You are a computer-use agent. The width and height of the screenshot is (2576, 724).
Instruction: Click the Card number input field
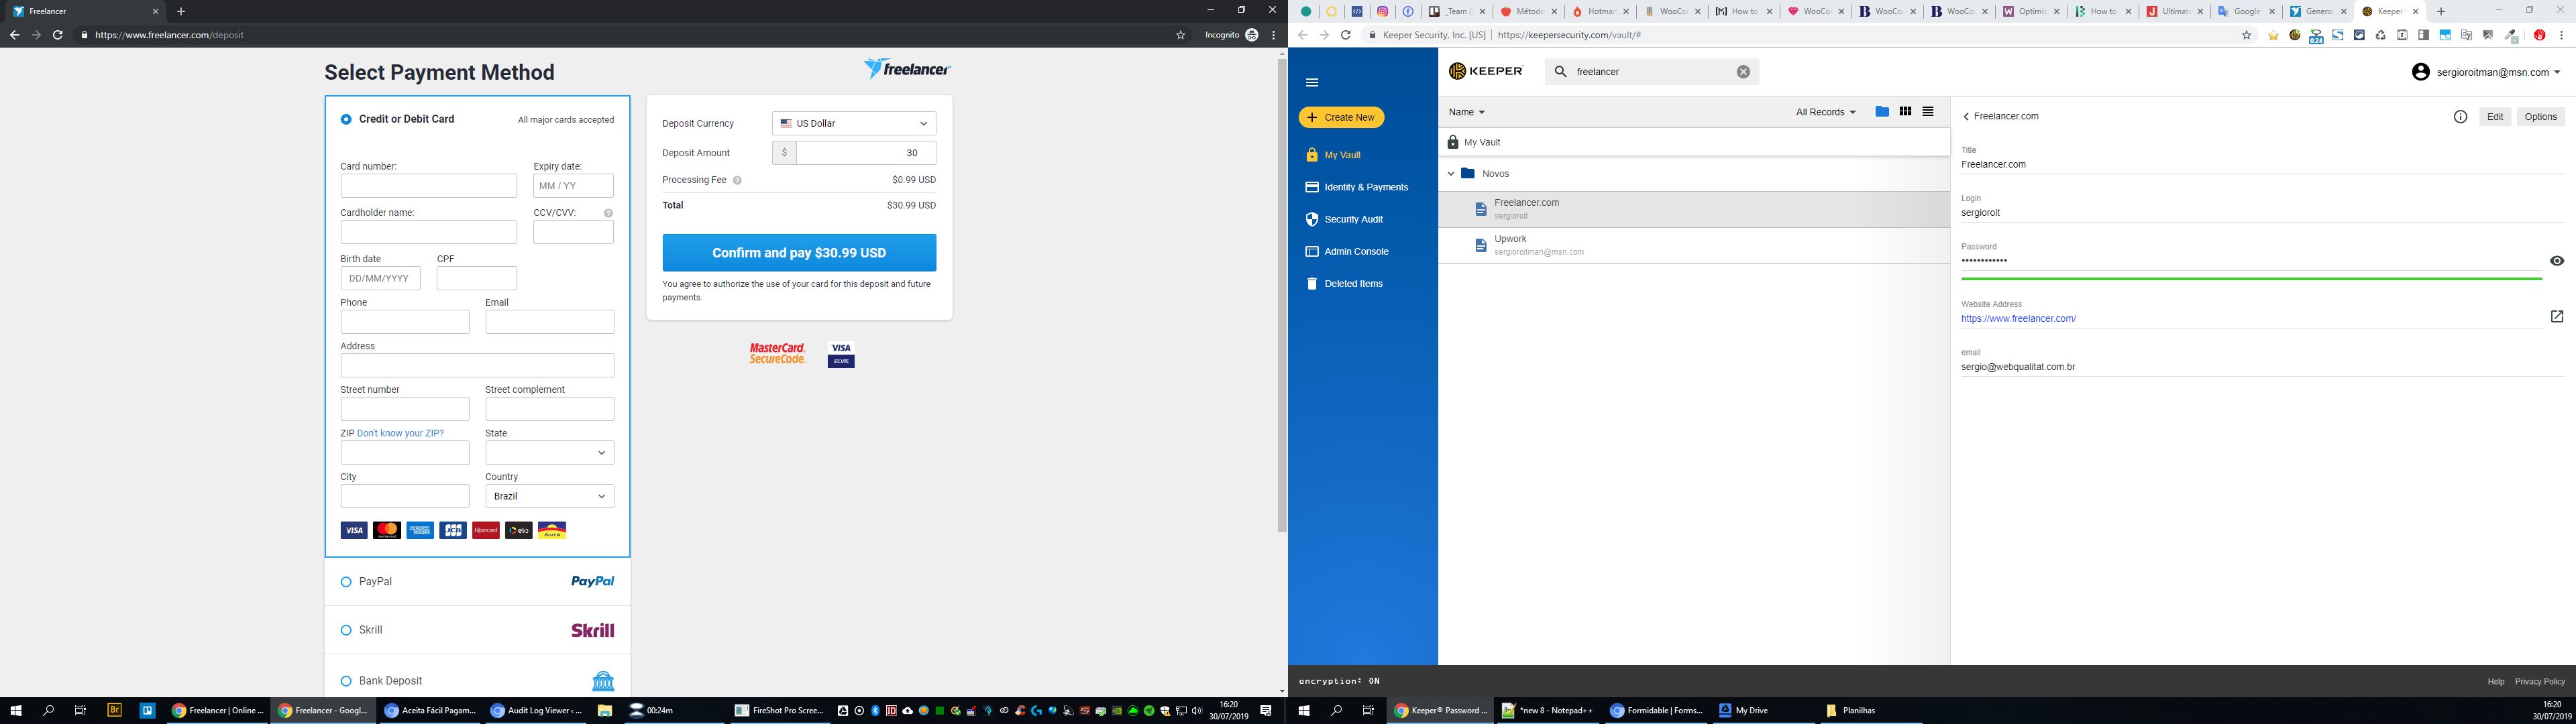(428, 186)
